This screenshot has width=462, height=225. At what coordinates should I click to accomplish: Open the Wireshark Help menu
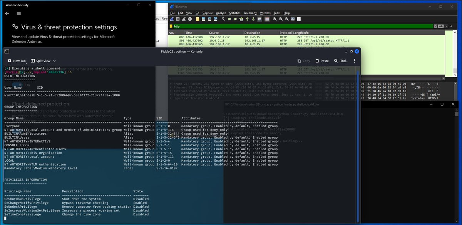286,13
